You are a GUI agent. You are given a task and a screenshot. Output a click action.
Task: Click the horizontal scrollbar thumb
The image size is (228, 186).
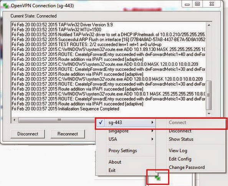57,120
